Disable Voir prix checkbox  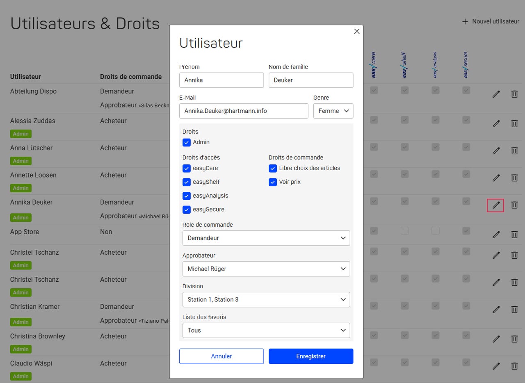[273, 182]
